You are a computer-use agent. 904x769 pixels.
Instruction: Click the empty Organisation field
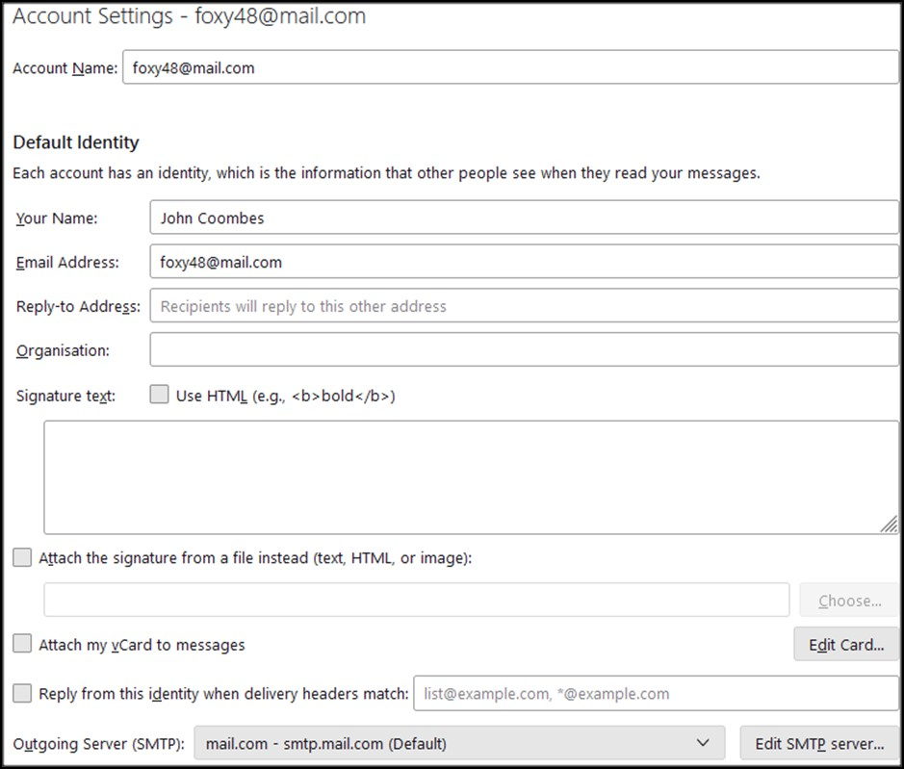pos(524,350)
